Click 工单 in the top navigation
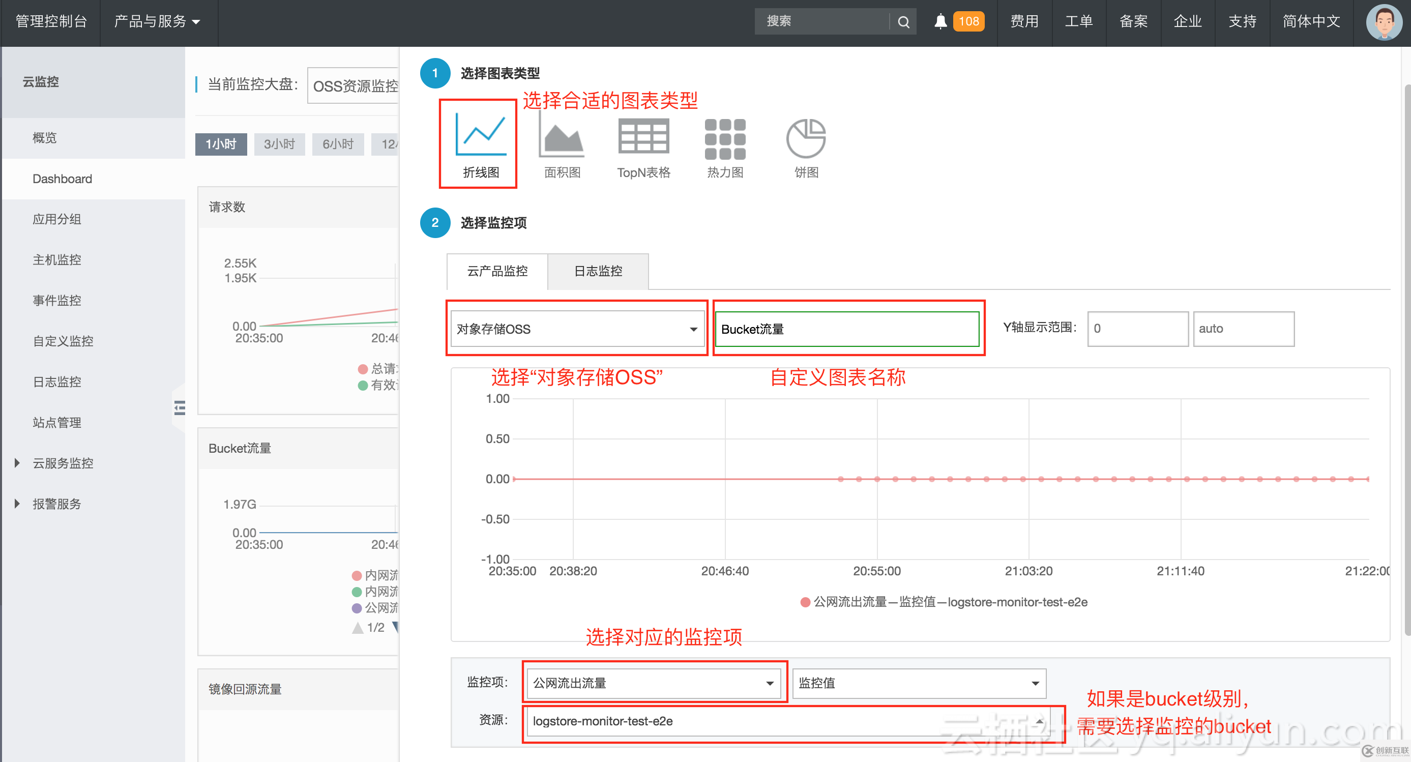 (x=1079, y=21)
